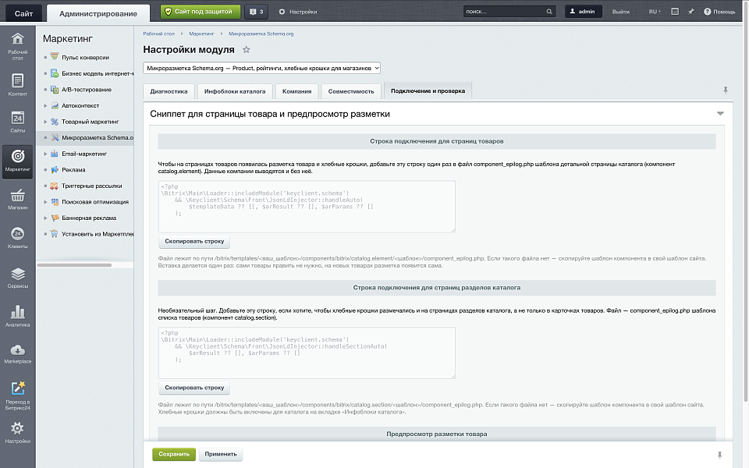The width and height of the screenshot is (749, 468).
Task: Select the Подключение и проверка tab
Action: [428, 90]
